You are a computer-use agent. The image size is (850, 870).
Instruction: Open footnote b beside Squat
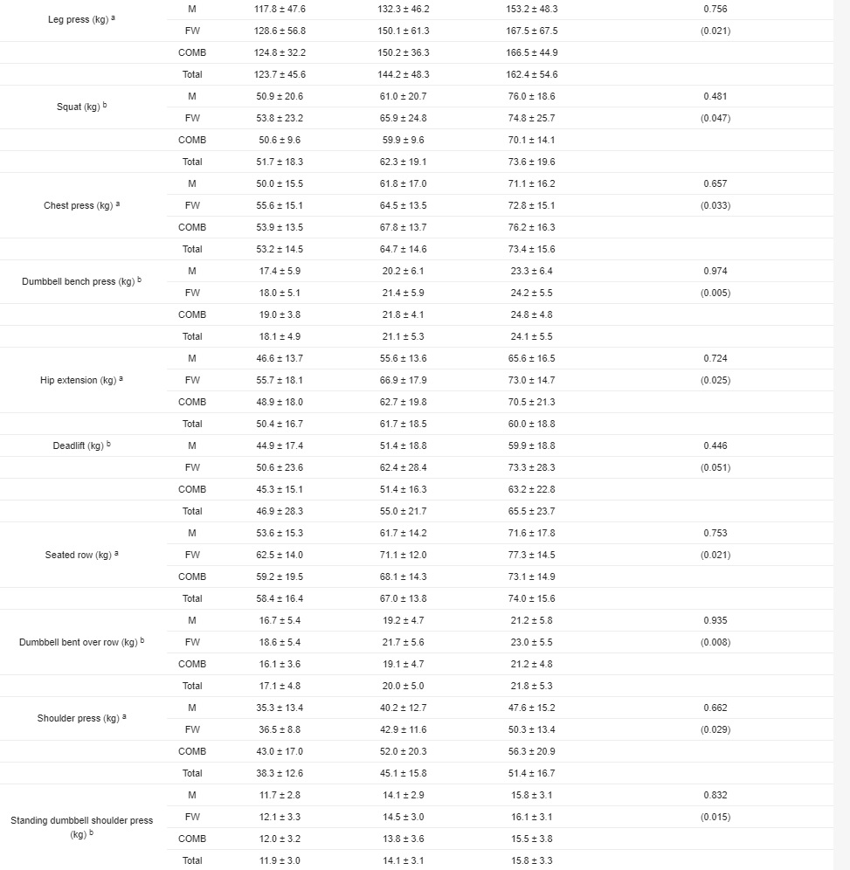pyautogui.click(x=106, y=105)
